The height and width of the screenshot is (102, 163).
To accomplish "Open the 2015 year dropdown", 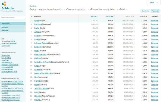I will click(154, 3).
